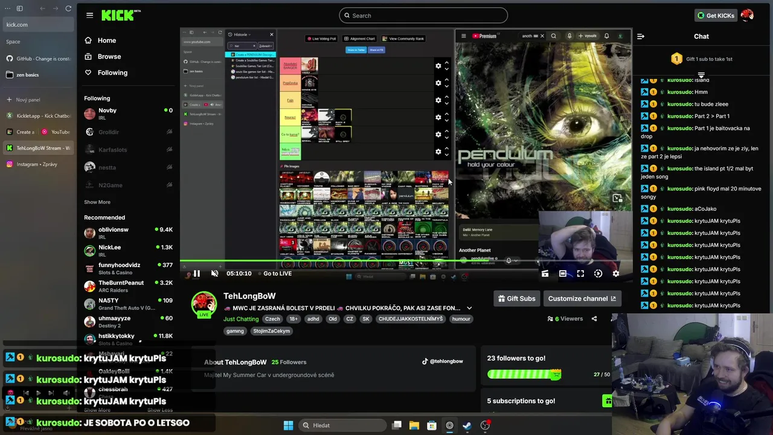Image resolution: width=773 pixels, height=435 pixels.
Task: Create a clip with the clip icon
Action: point(545,274)
